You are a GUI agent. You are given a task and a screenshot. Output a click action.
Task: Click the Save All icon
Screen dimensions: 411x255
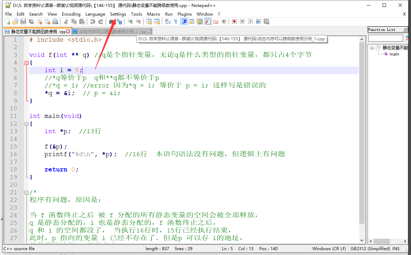coord(32,22)
